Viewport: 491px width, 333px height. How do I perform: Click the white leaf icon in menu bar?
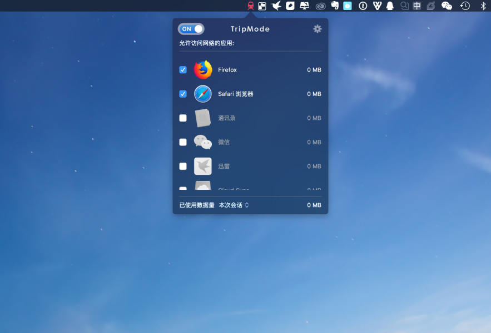click(290, 6)
